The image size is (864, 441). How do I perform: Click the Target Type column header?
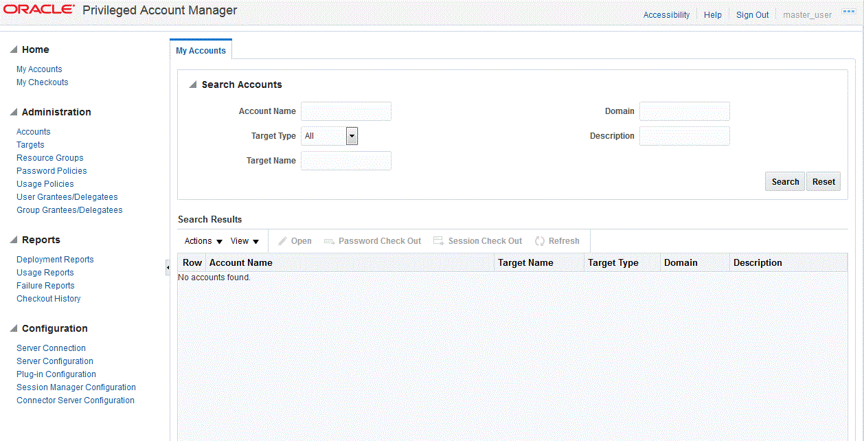coord(622,263)
